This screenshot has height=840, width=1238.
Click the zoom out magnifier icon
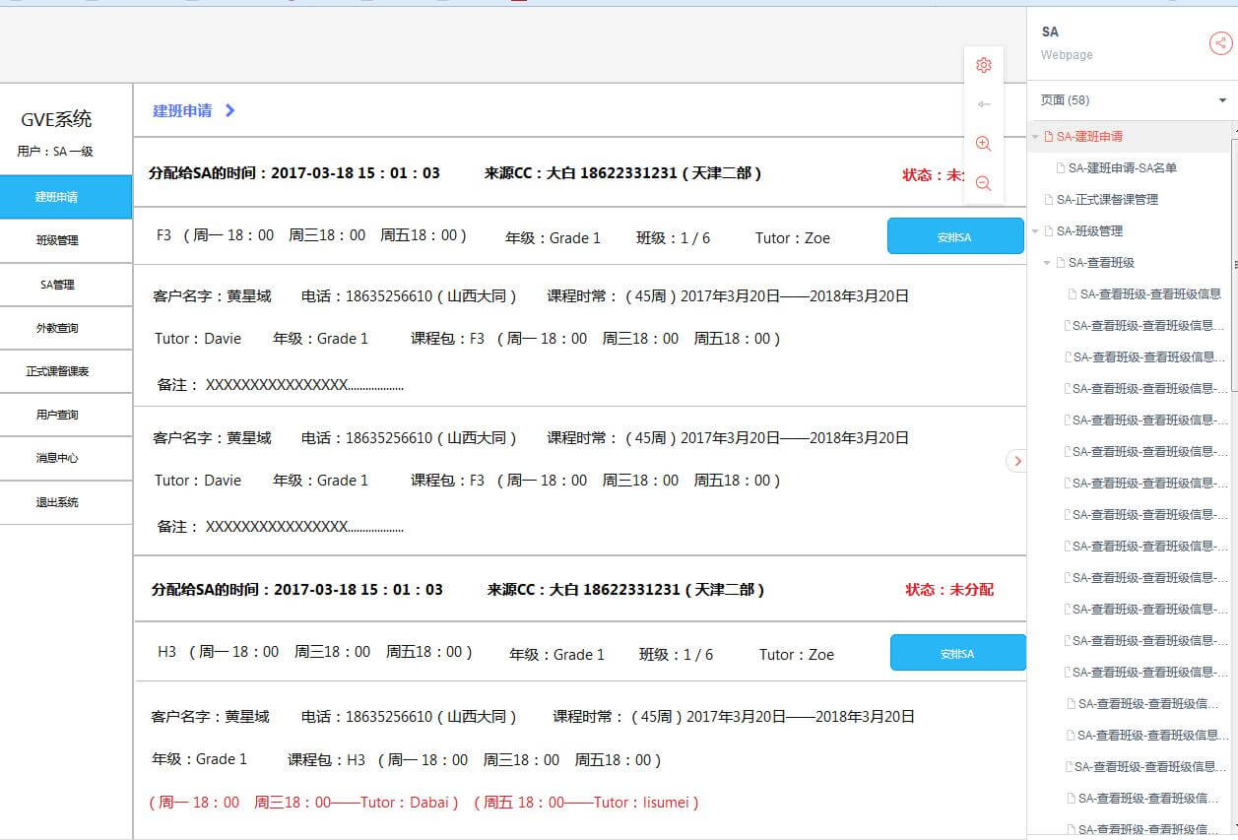983,183
